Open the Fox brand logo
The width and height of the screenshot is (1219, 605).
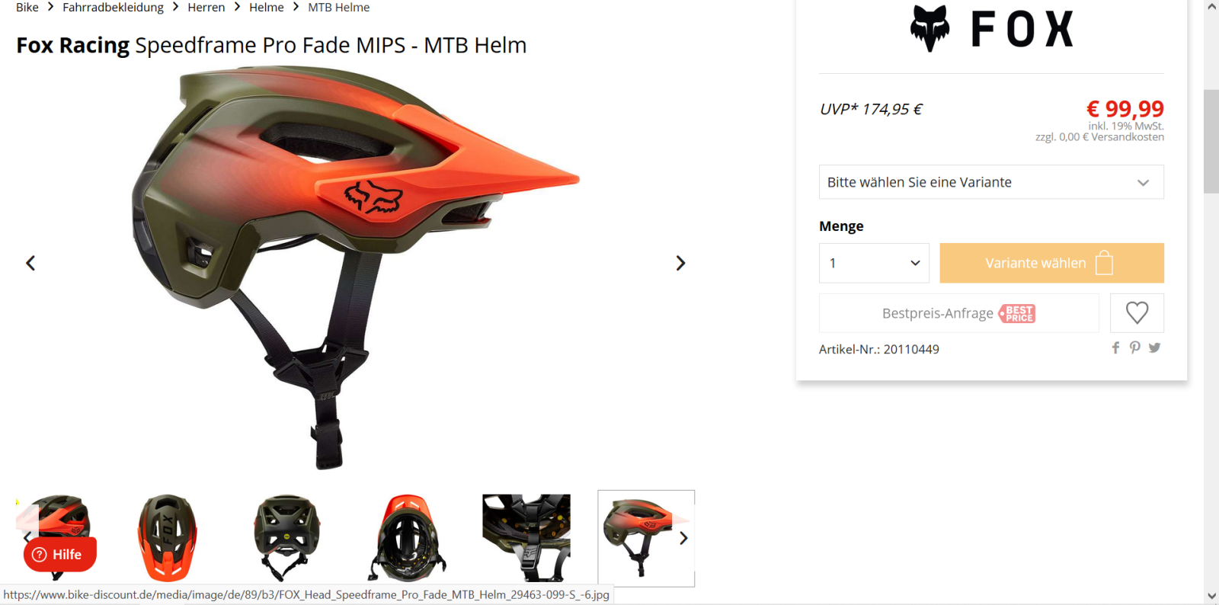pos(991,29)
